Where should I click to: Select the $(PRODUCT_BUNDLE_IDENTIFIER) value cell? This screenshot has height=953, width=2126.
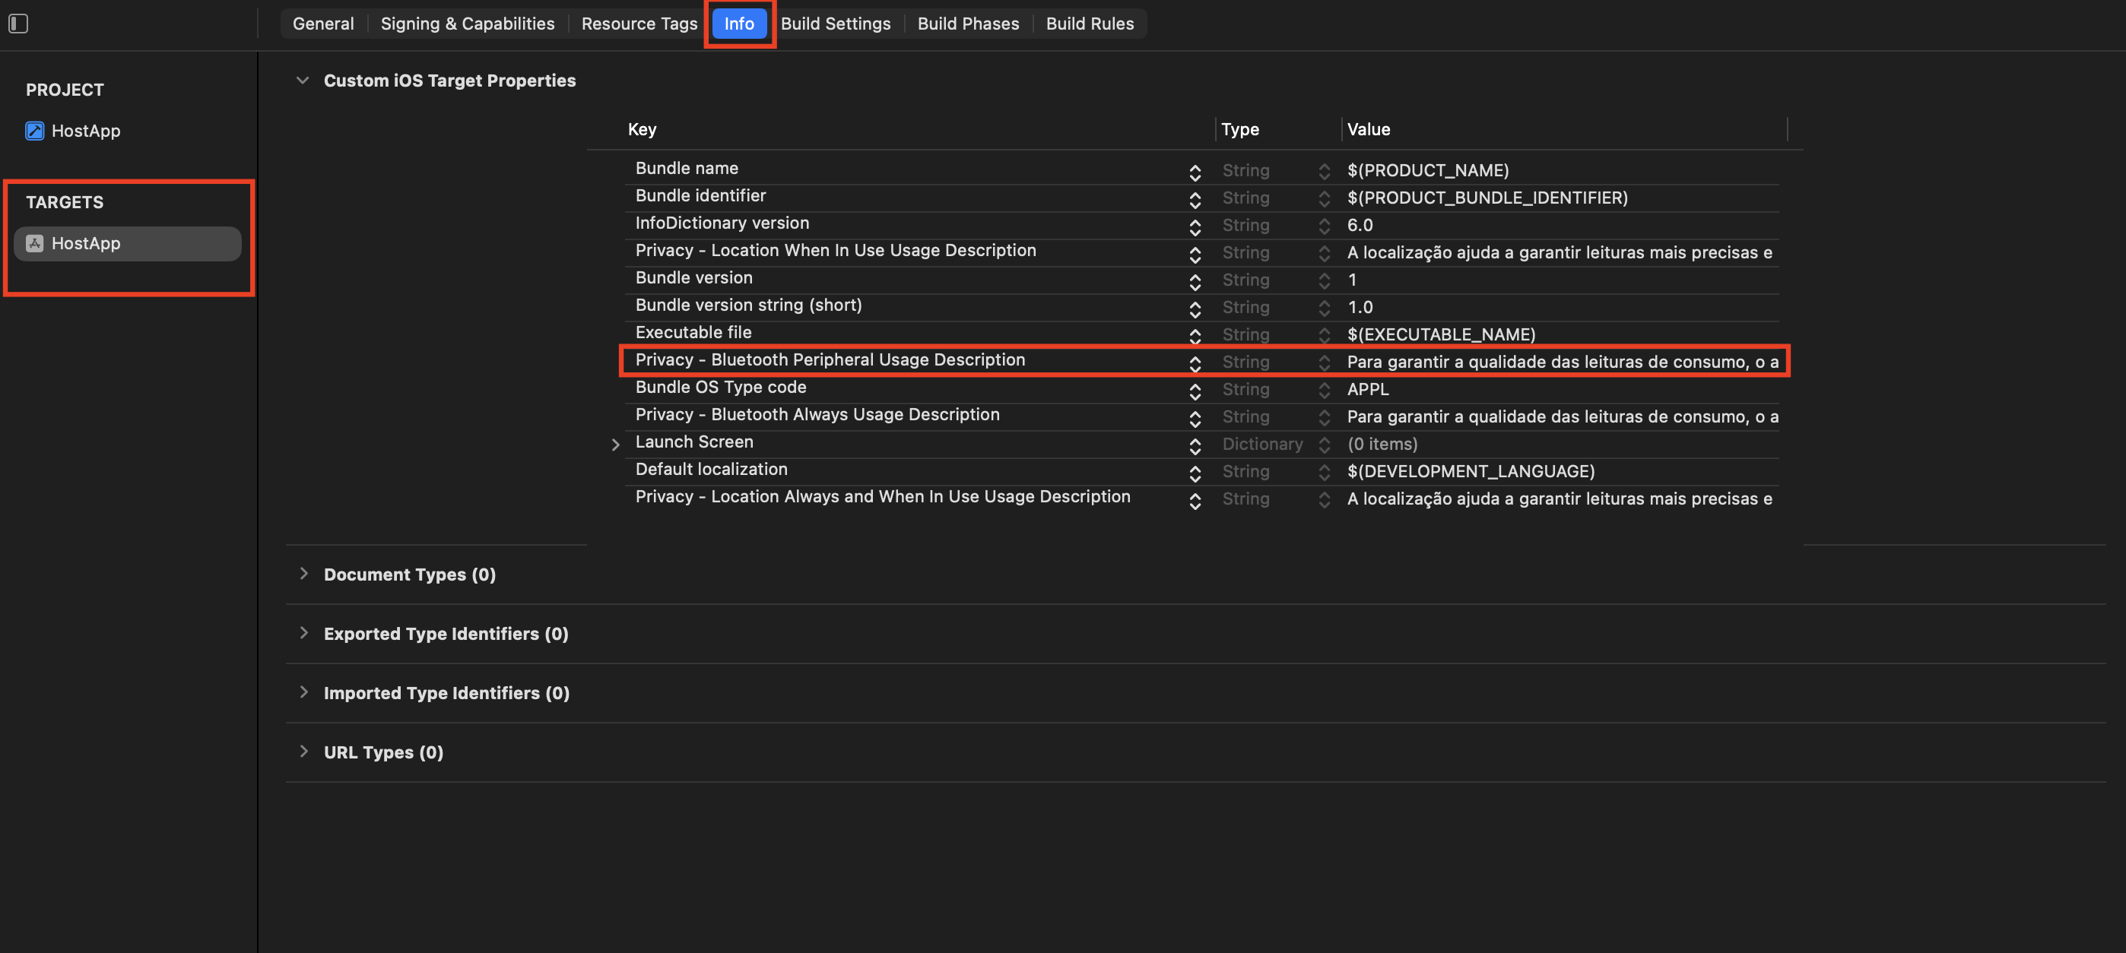[1487, 198]
